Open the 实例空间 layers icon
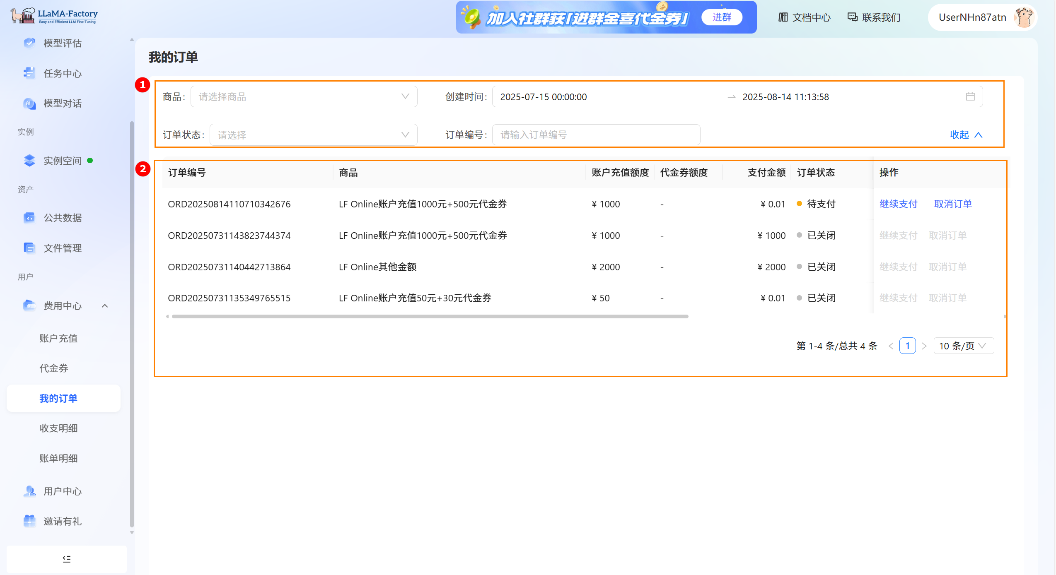 (x=29, y=161)
